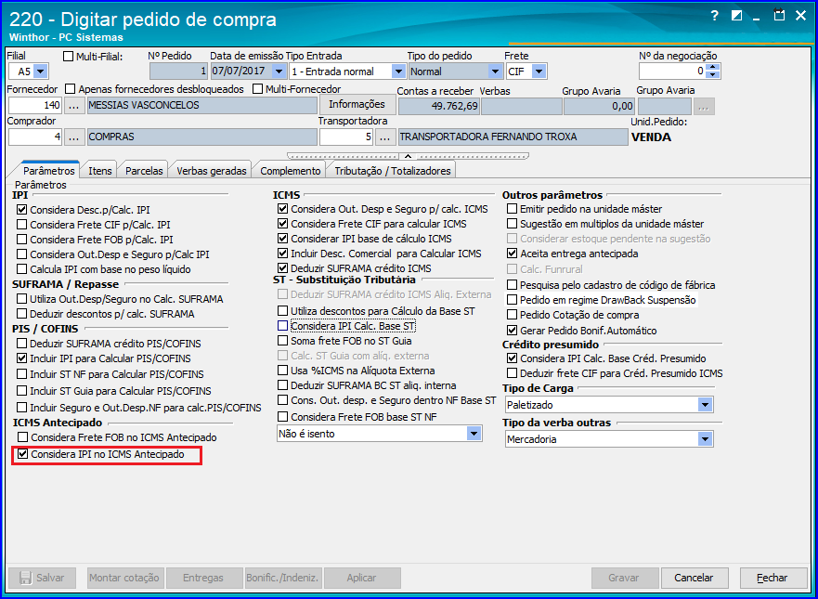Check Emitir pedido na unidade máster
Viewport: 818px width, 599px height.
512,209
